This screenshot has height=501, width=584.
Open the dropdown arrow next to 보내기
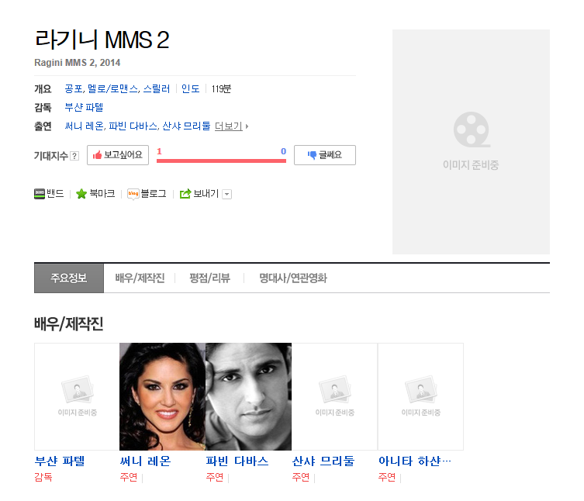pyautogui.click(x=227, y=194)
